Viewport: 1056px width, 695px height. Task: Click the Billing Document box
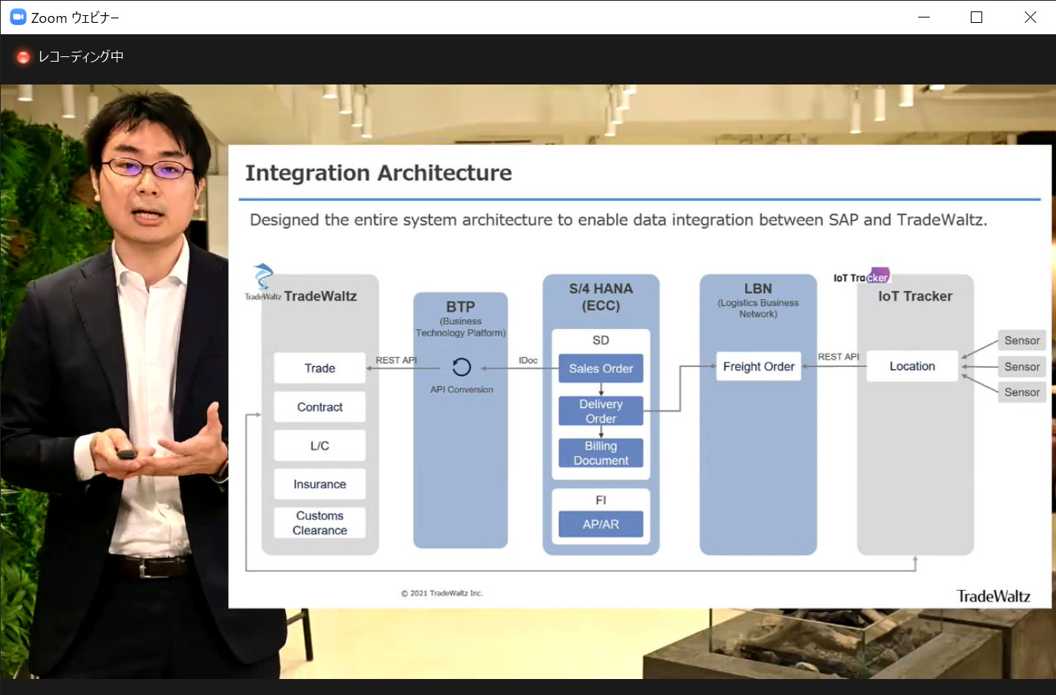601,453
